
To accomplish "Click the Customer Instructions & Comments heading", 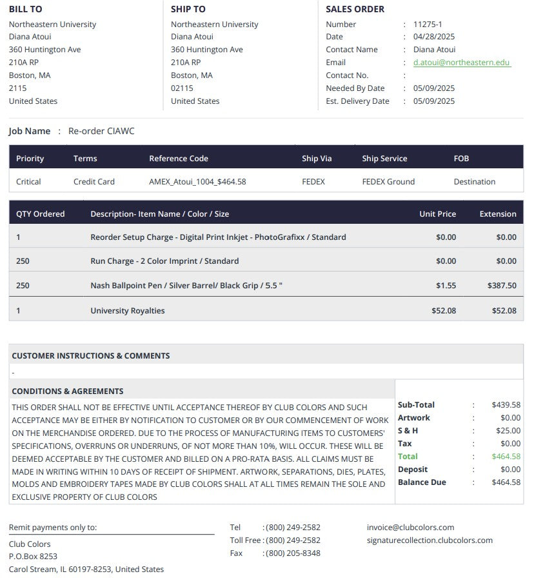I will tap(91, 356).
